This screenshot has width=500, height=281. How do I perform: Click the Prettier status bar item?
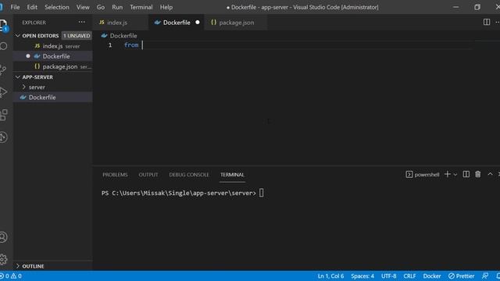(x=461, y=276)
